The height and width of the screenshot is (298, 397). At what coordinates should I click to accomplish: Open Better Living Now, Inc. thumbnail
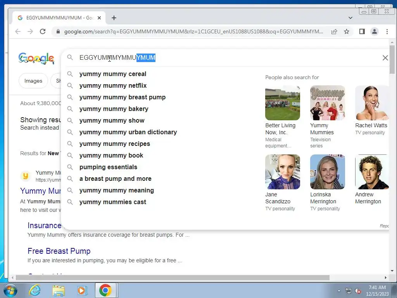click(283, 103)
